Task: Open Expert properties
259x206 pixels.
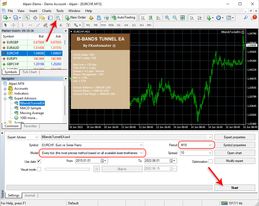Action: [x=235, y=137]
